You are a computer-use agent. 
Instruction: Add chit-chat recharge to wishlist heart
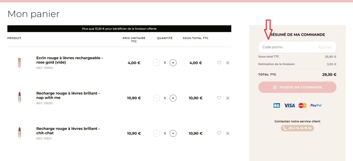(219, 133)
